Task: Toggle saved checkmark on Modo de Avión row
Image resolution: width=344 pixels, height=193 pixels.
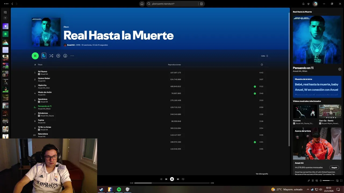Action: pos(255,94)
